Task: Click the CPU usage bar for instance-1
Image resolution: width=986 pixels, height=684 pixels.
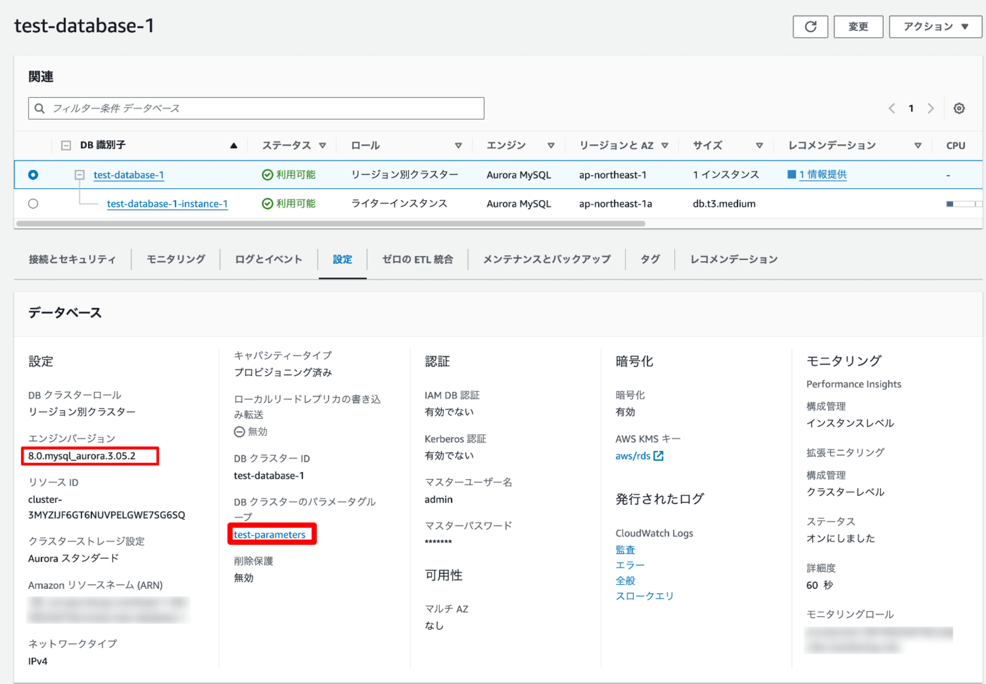Action: [964, 203]
